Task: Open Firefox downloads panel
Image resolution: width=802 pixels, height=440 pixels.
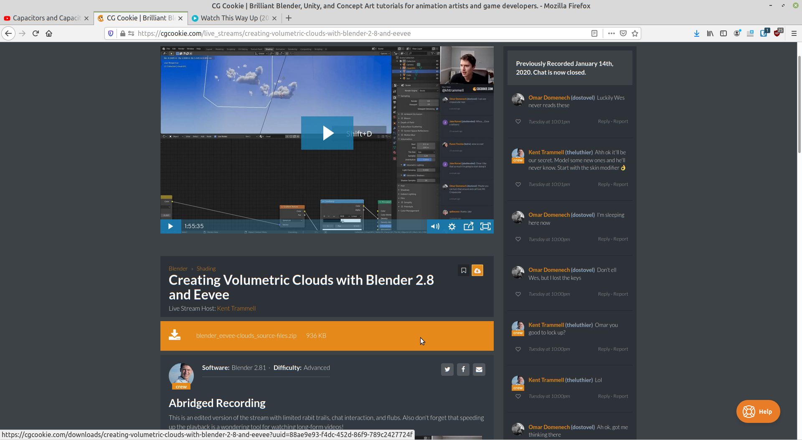Action: point(697,33)
